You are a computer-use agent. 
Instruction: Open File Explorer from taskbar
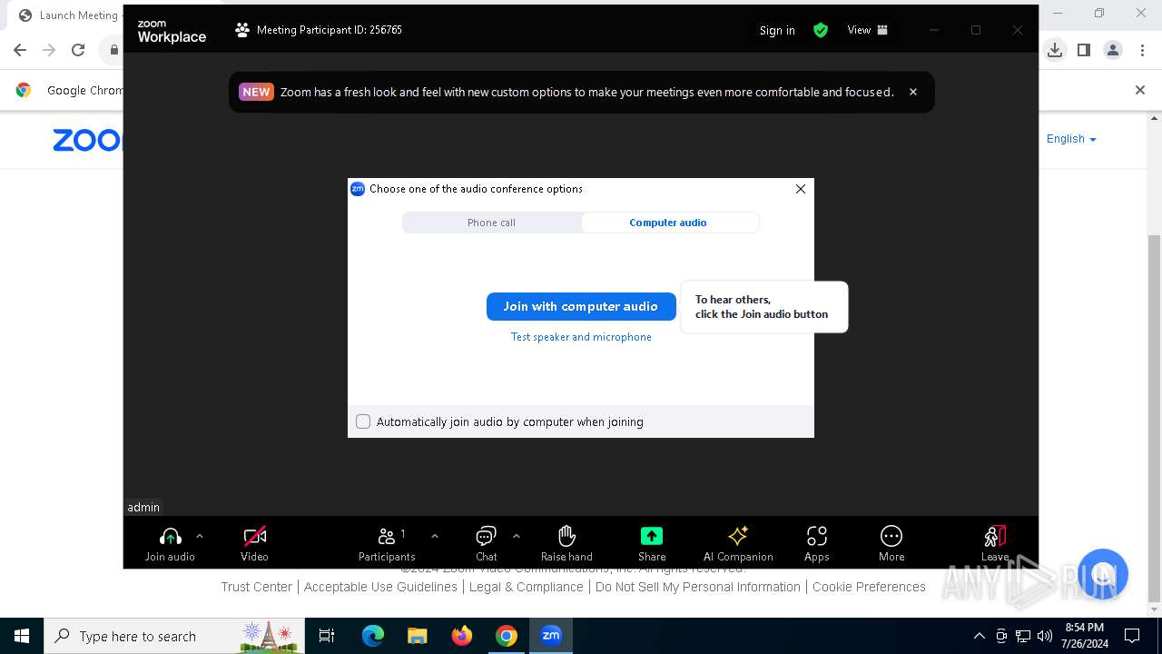(418, 636)
